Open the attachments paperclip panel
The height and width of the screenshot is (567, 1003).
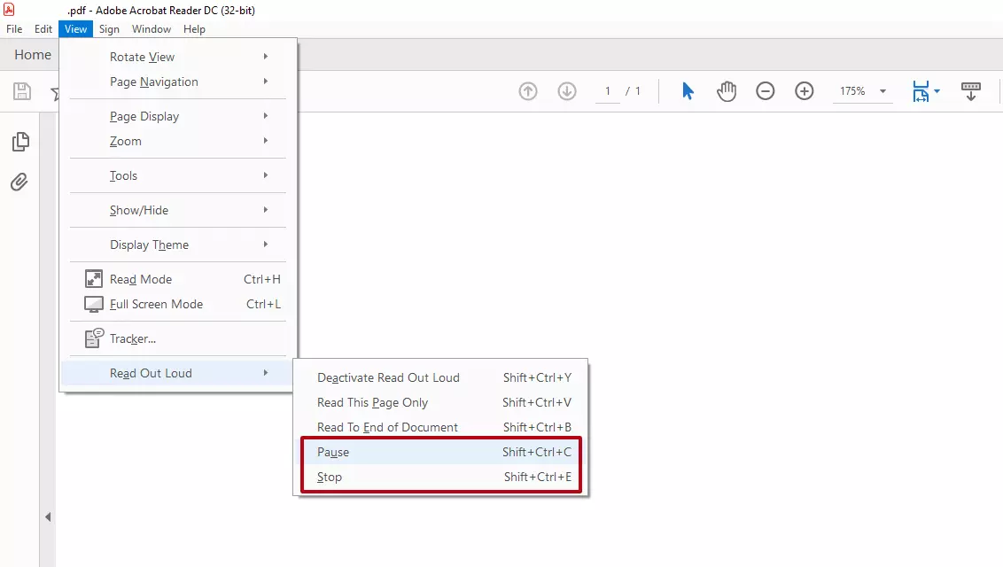click(x=19, y=183)
